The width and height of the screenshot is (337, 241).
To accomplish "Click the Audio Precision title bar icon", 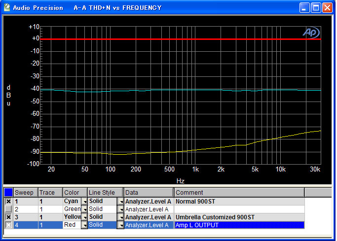I will pos(7,8).
